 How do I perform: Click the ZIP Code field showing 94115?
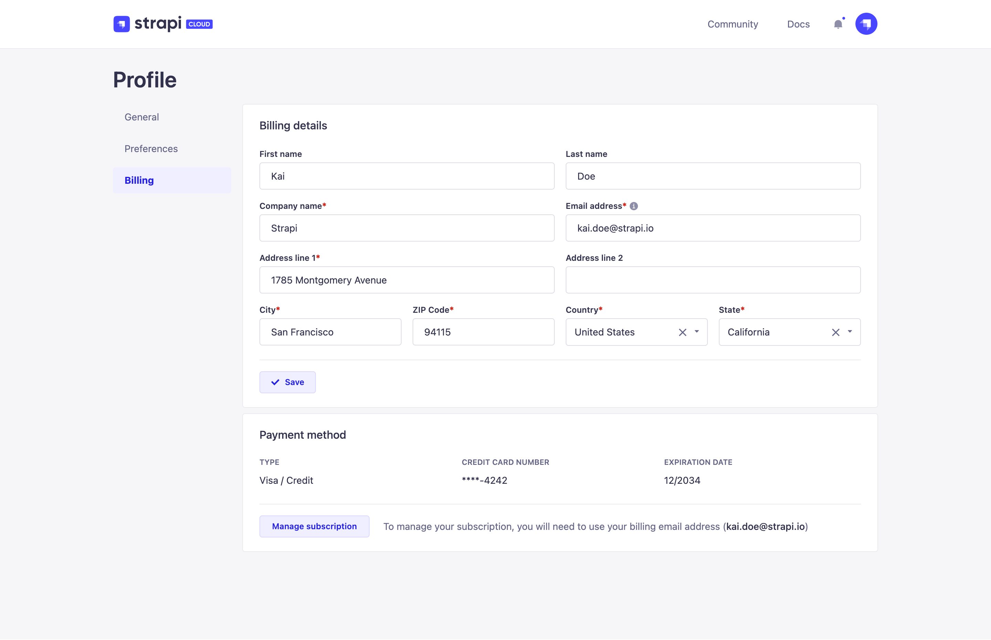(483, 332)
